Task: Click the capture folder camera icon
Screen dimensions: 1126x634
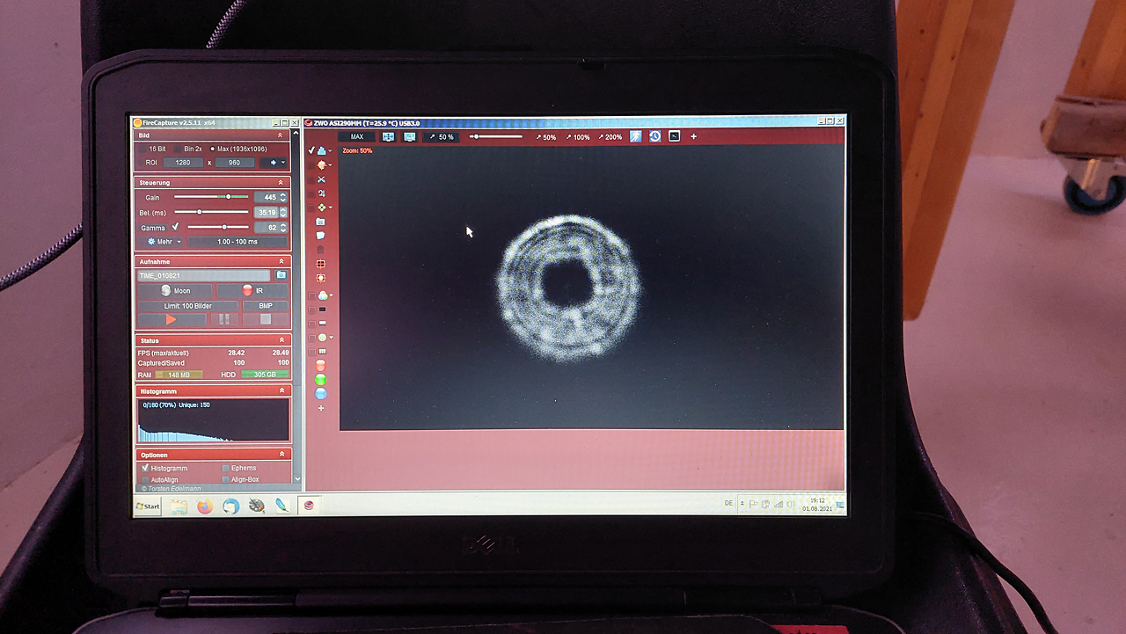Action: pyautogui.click(x=281, y=275)
